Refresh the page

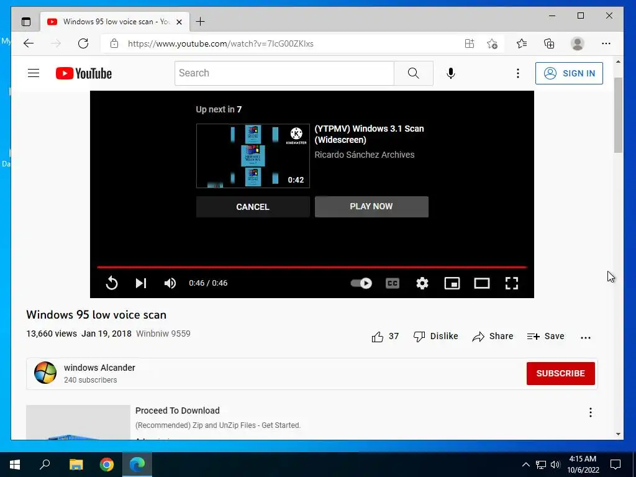[83, 43]
